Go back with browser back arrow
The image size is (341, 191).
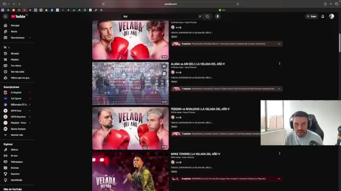[x=14, y=4]
